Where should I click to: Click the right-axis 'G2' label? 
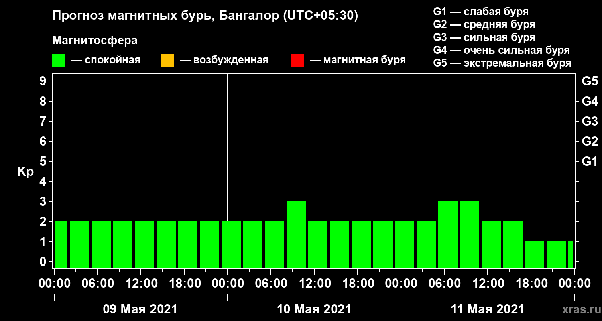590,142
